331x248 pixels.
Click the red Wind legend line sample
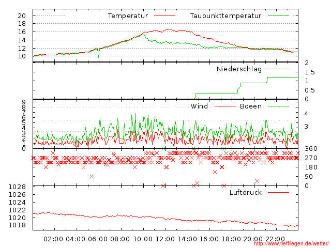click(x=225, y=106)
